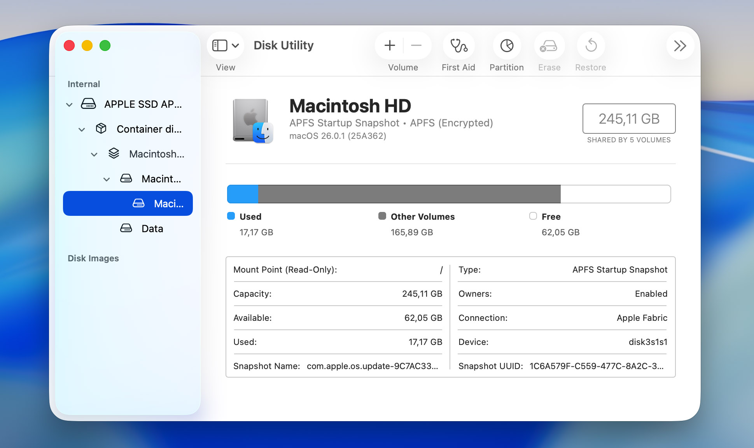
Task: Click APFS Startup Snapshot subtitle text
Action: click(344, 123)
